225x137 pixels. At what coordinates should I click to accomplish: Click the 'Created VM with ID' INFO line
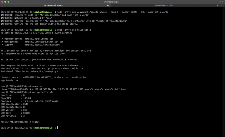(45, 15)
